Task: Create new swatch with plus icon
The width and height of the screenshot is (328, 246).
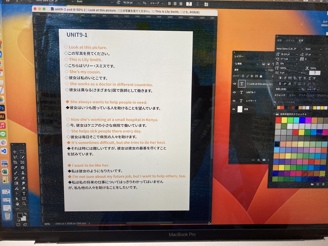Action: 318,184
